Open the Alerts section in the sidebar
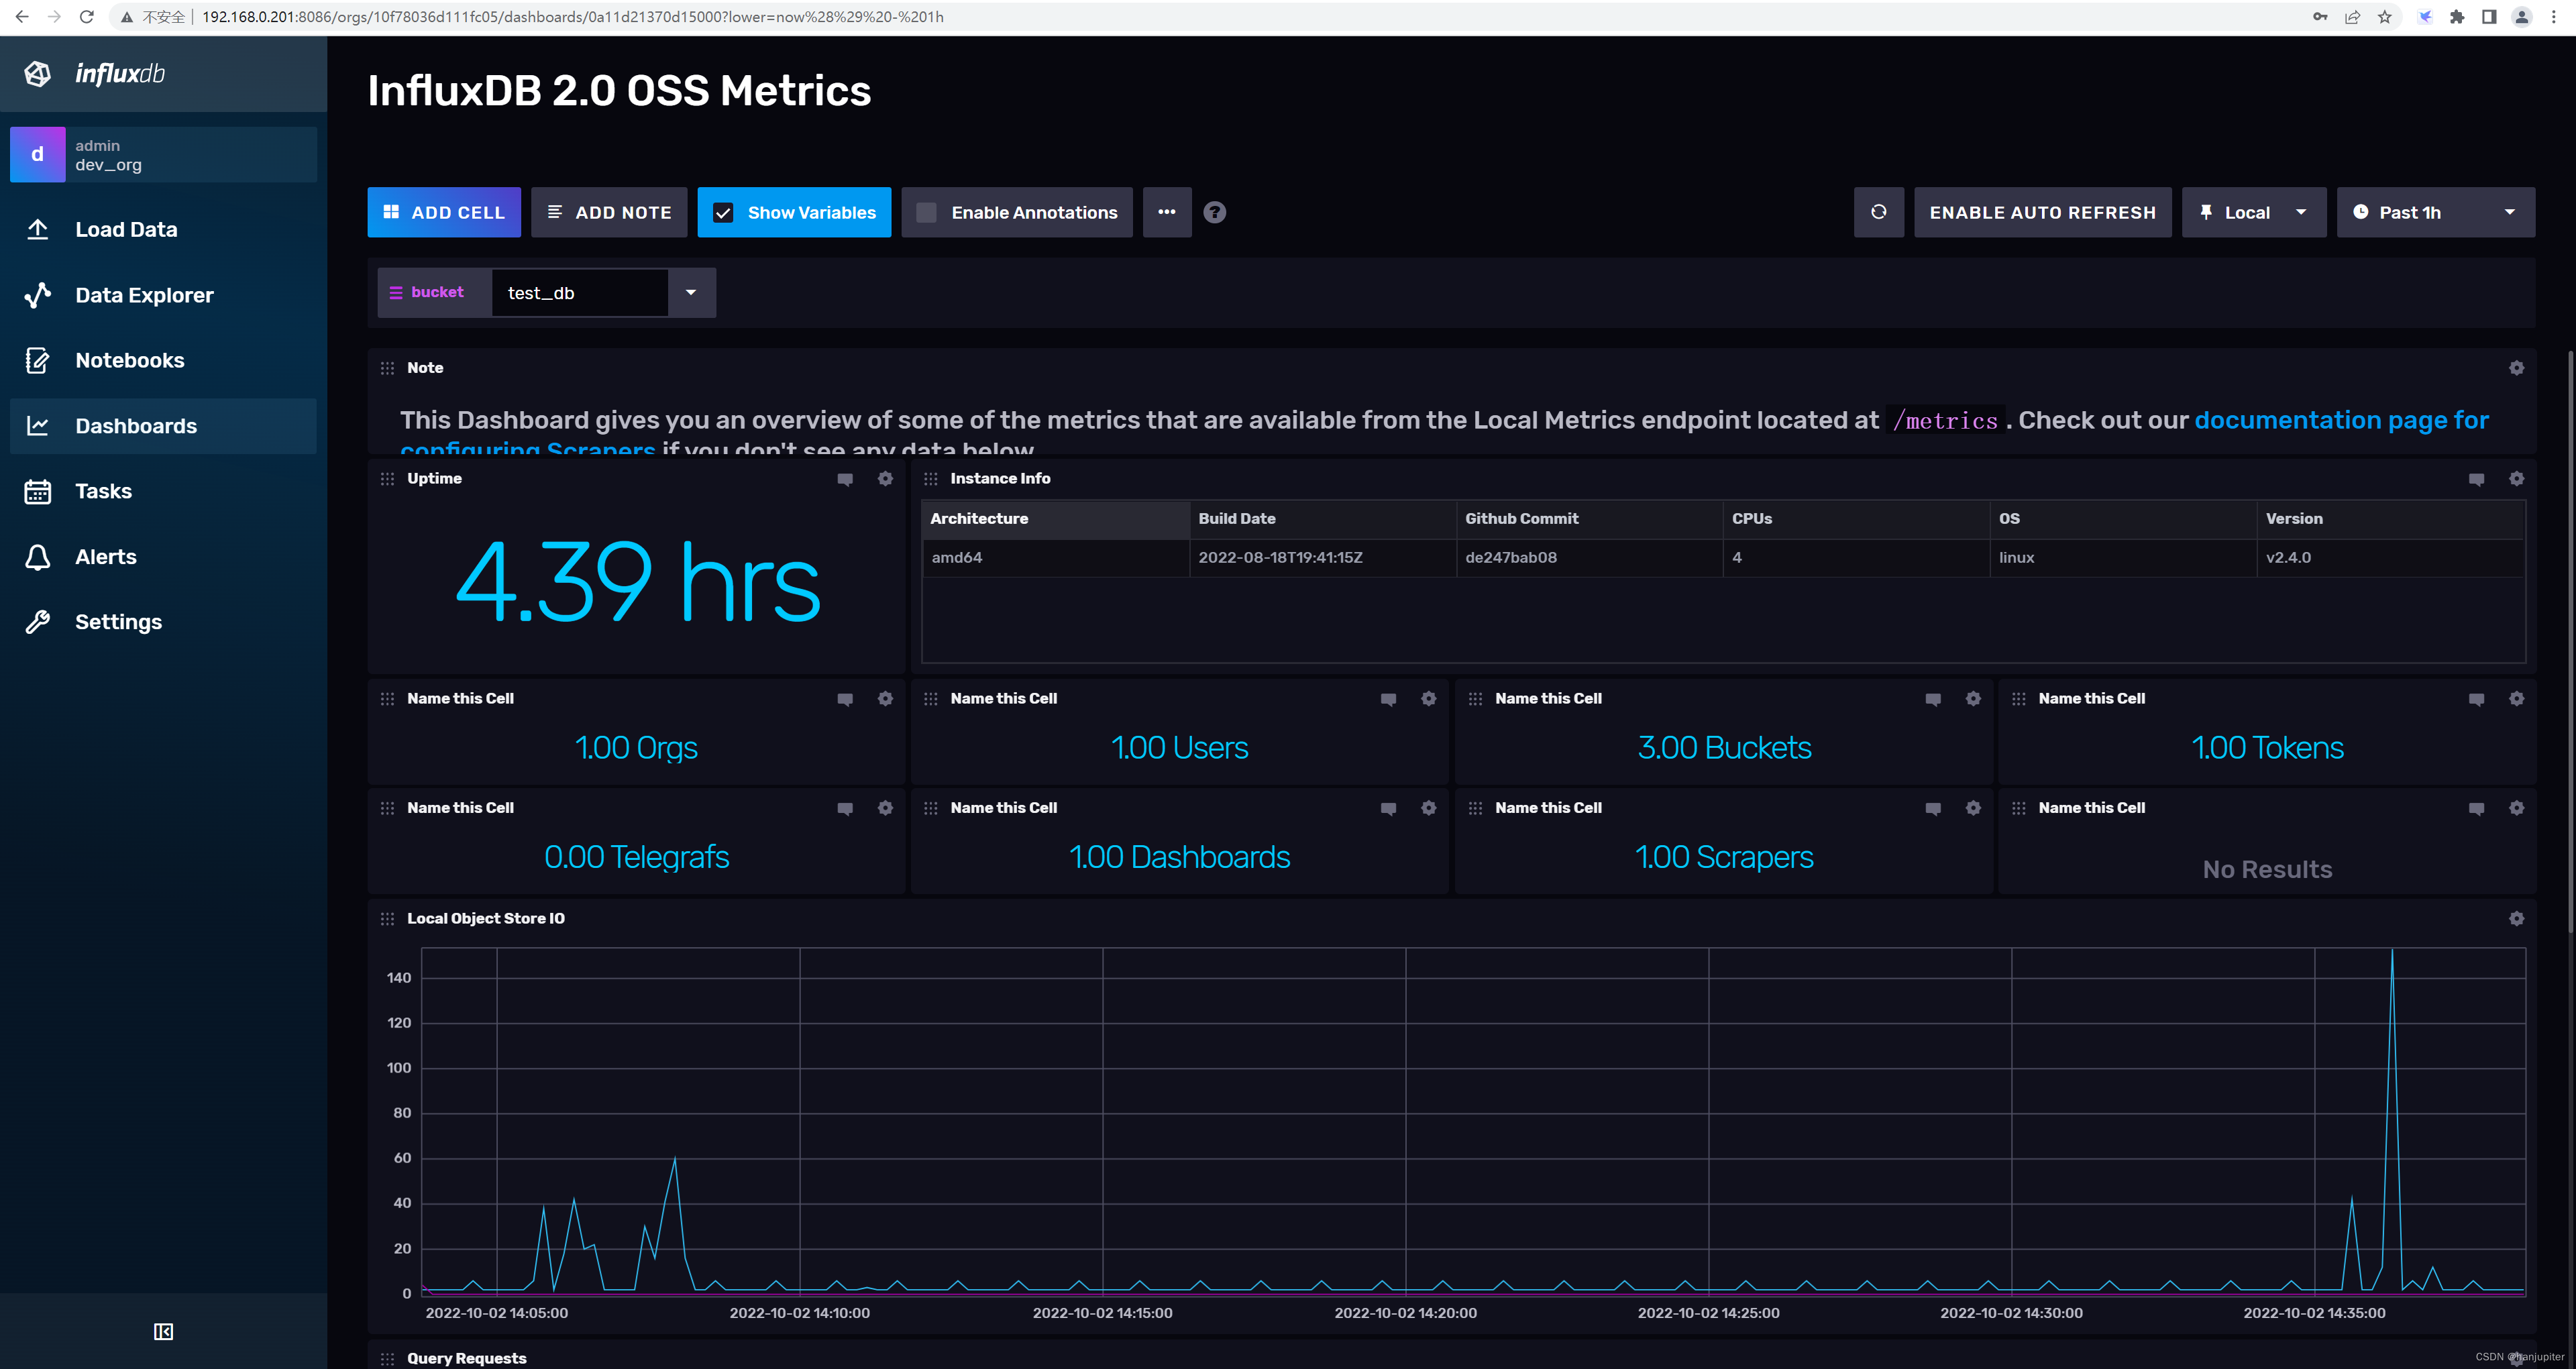The width and height of the screenshot is (2576, 1369). coord(106,557)
